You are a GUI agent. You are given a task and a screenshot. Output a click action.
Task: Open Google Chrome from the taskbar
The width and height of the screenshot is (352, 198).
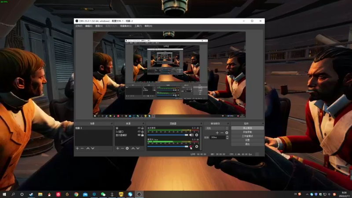point(76,194)
